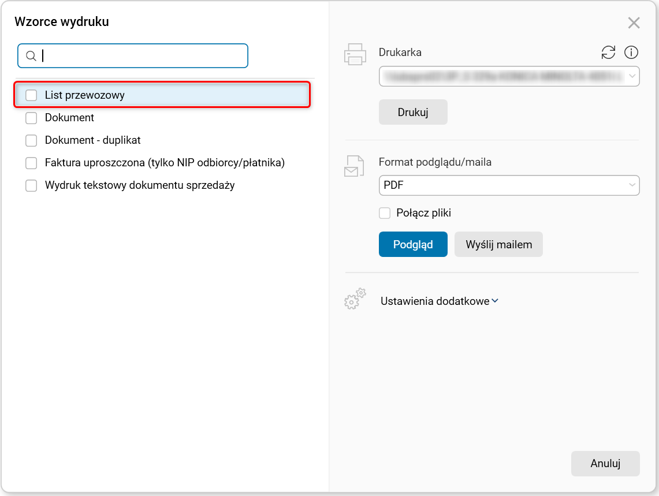The width and height of the screenshot is (659, 496).
Task: Toggle the Wydruk tekstowy dokumentu sprzedaży checkbox
Action: (x=31, y=186)
